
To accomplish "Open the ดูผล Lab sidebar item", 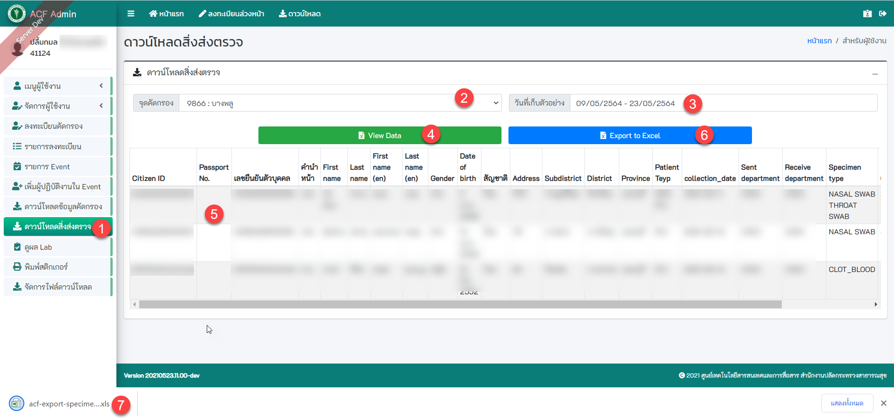I will pyautogui.click(x=38, y=247).
